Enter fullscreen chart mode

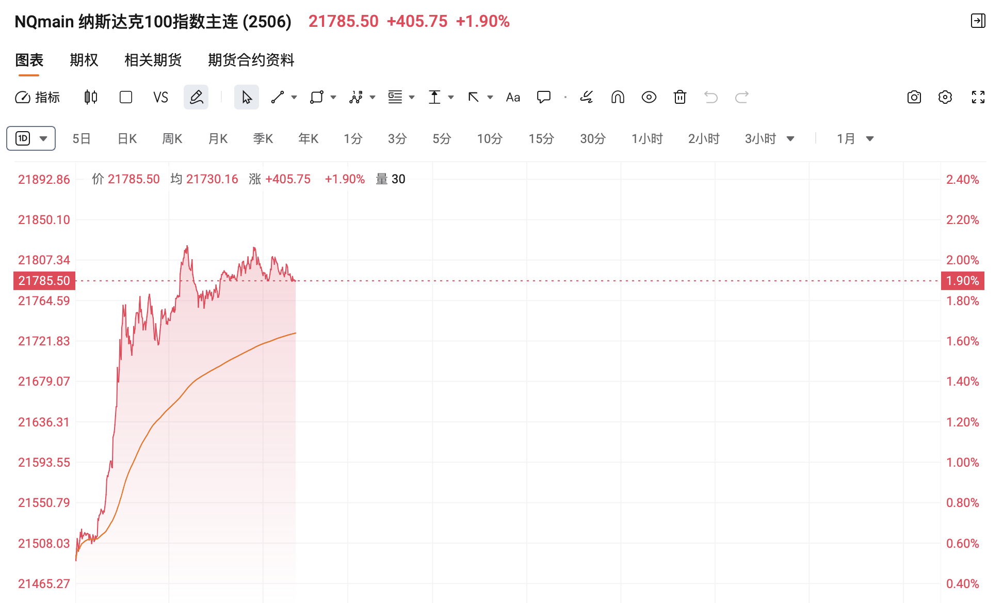pyautogui.click(x=978, y=97)
